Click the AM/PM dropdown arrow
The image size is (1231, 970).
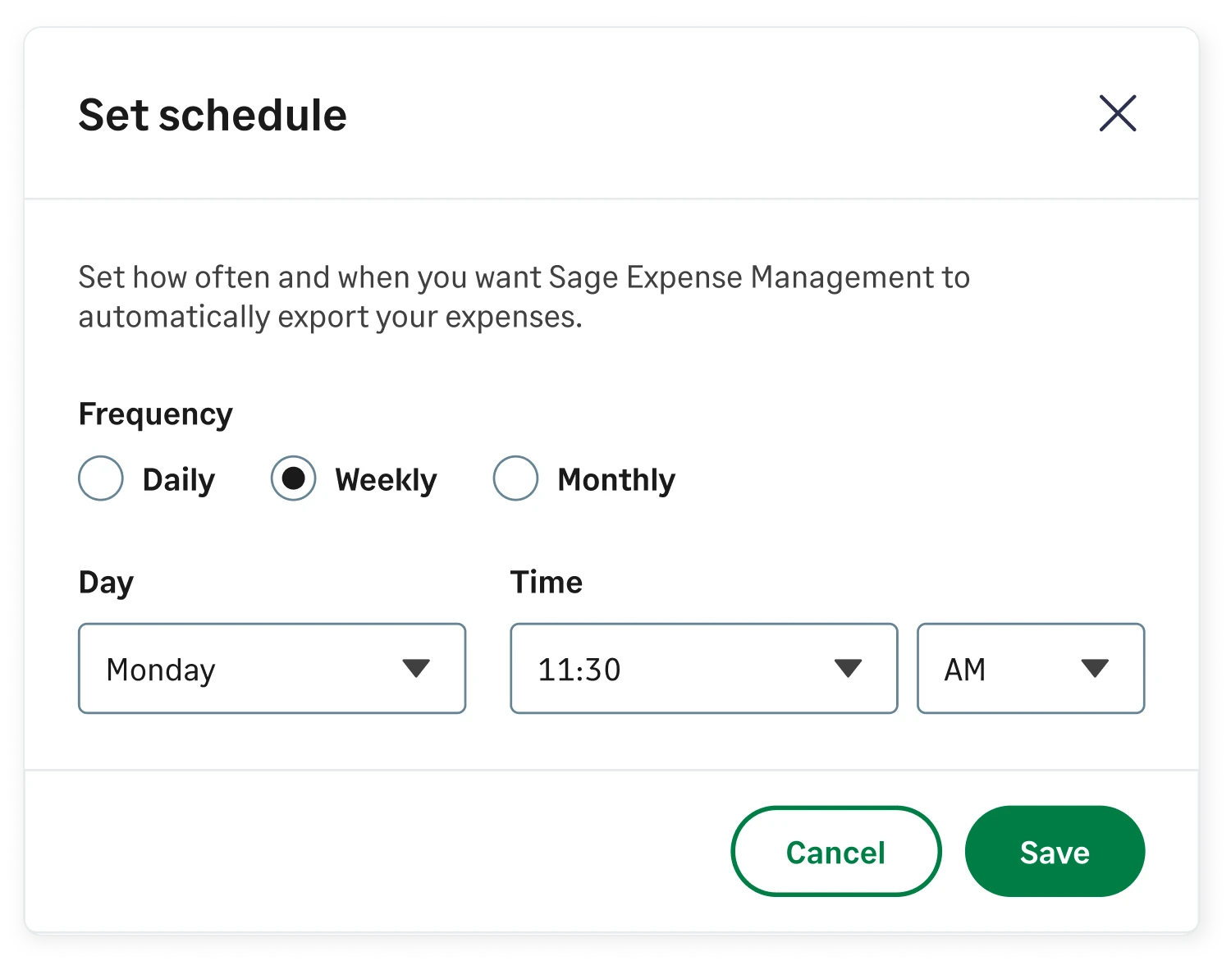1096,668
